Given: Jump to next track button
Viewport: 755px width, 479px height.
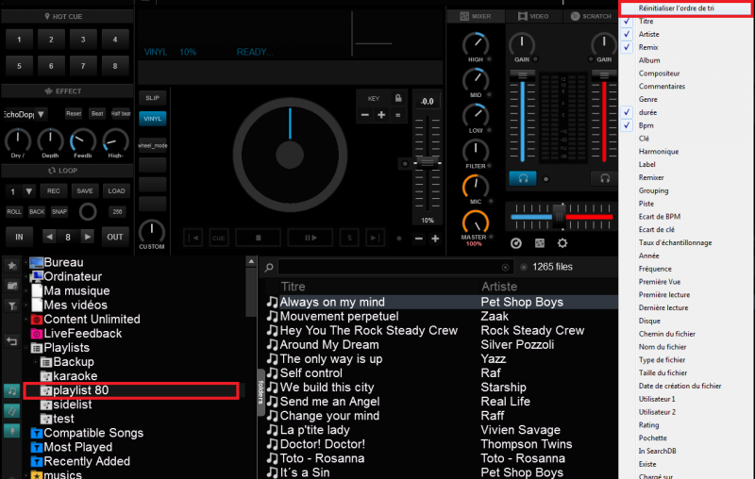Looking at the screenshot, I should coord(375,238).
